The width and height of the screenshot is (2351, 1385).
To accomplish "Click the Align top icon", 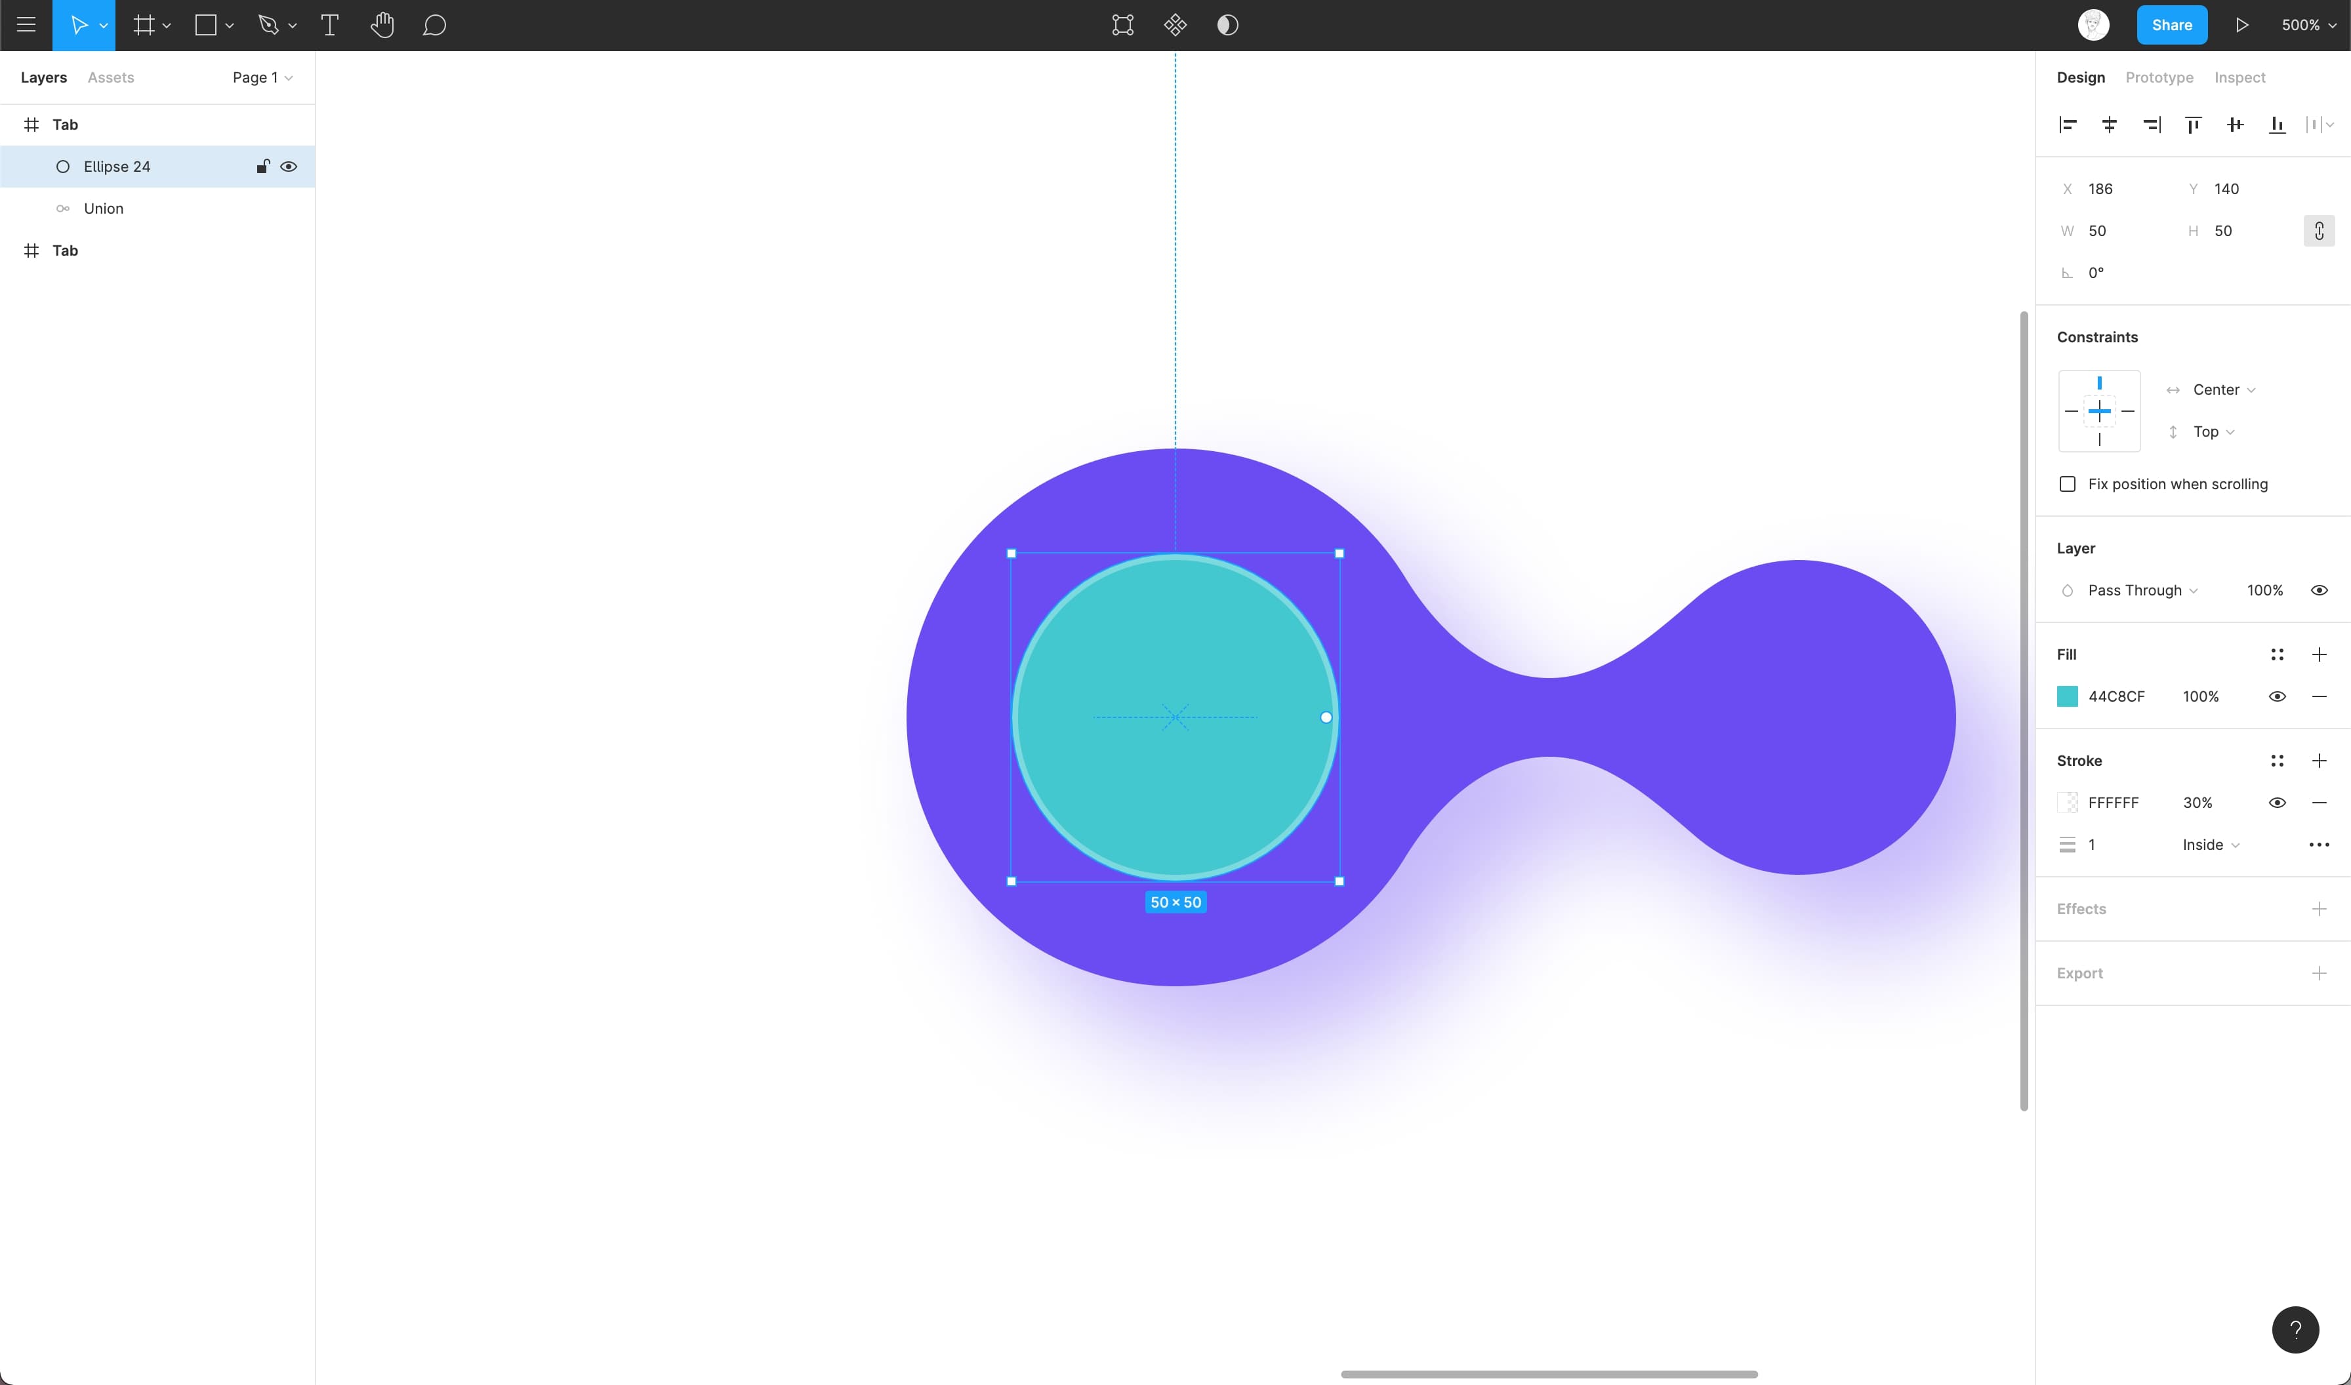I will point(2194,124).
